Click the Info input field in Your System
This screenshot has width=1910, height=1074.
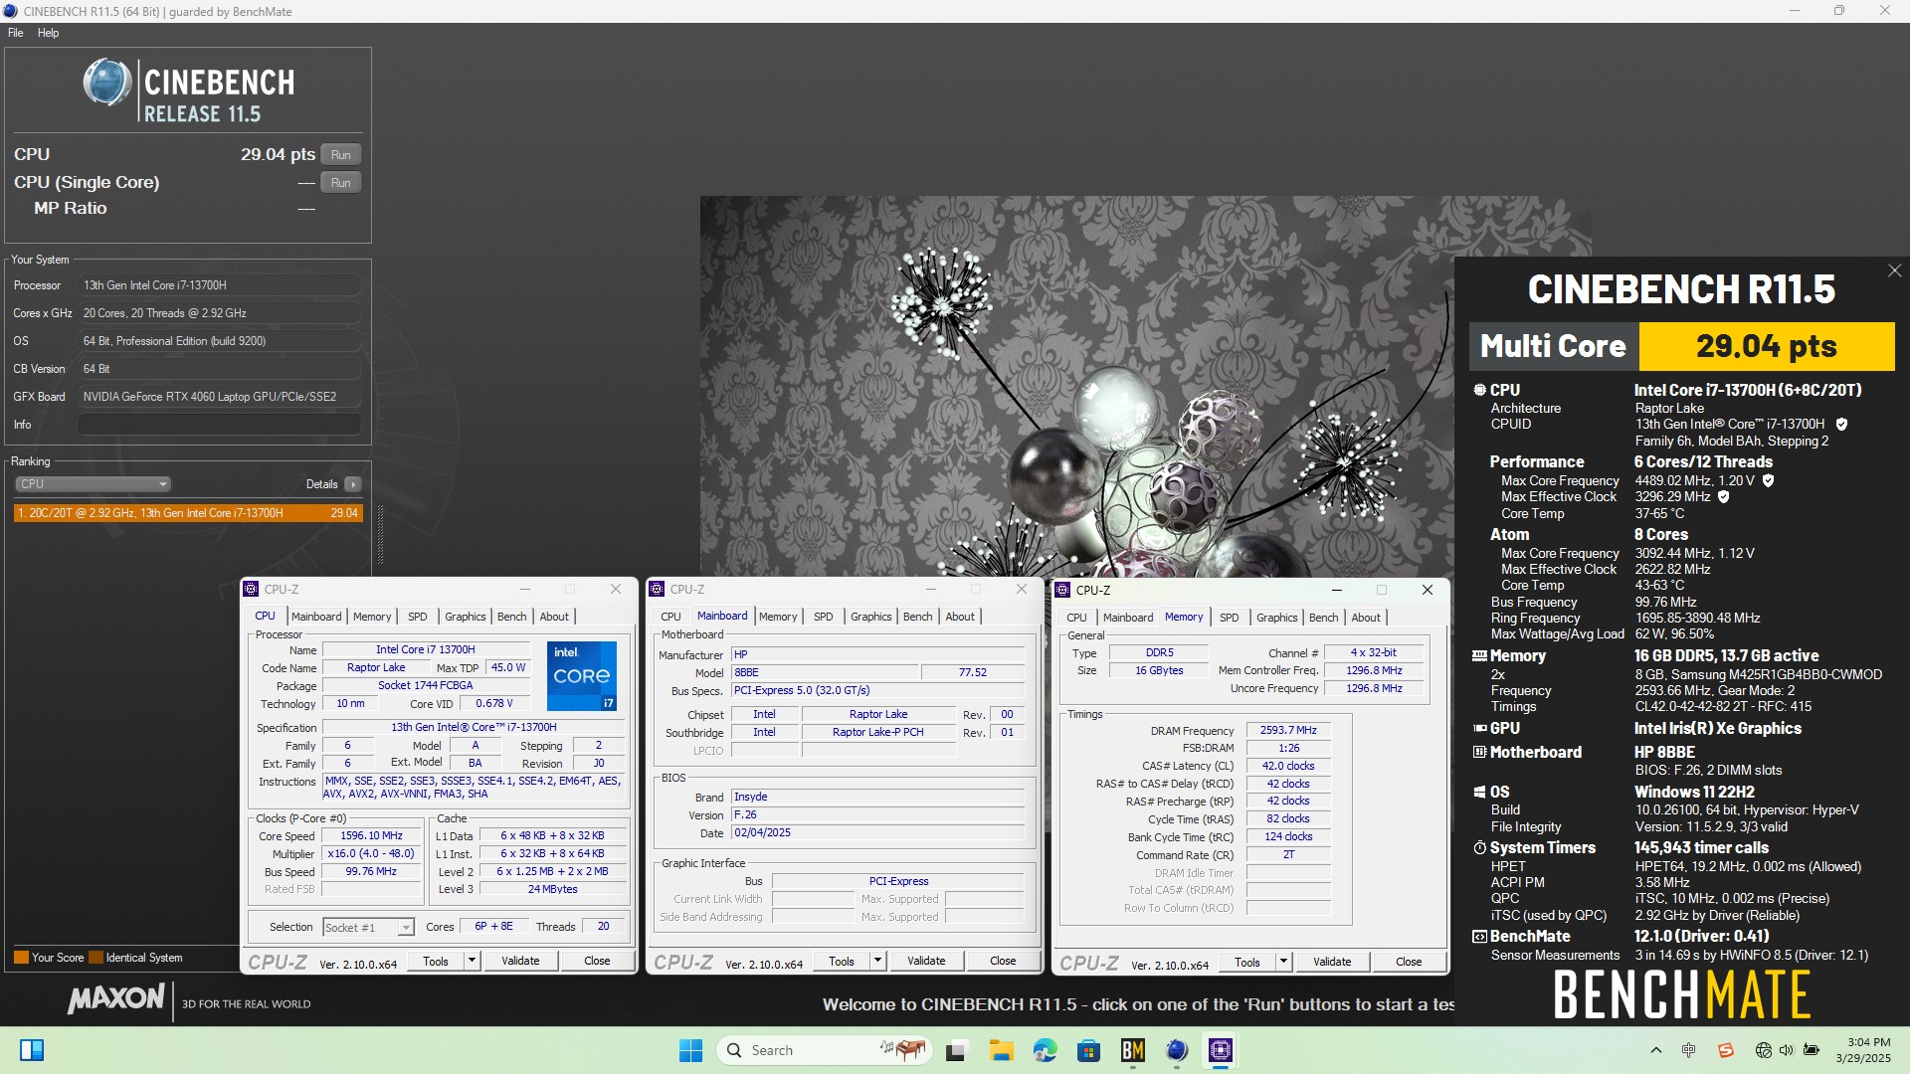pos(219,425)
